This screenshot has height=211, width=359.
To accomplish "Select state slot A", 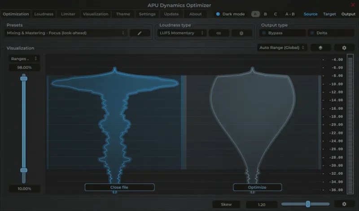I will click(x=255, y=14).
